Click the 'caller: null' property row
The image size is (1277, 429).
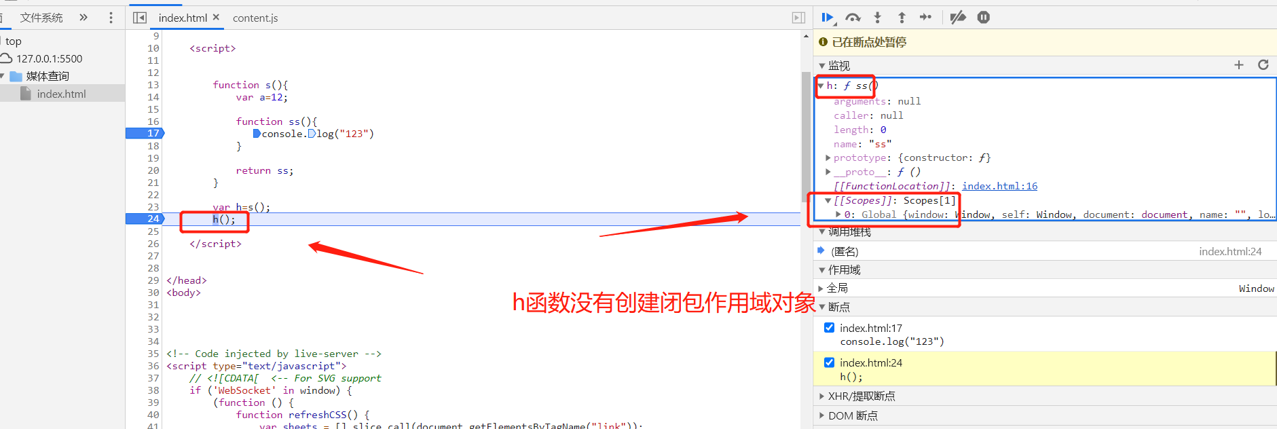pyautogui.click(x=868, y=115)
